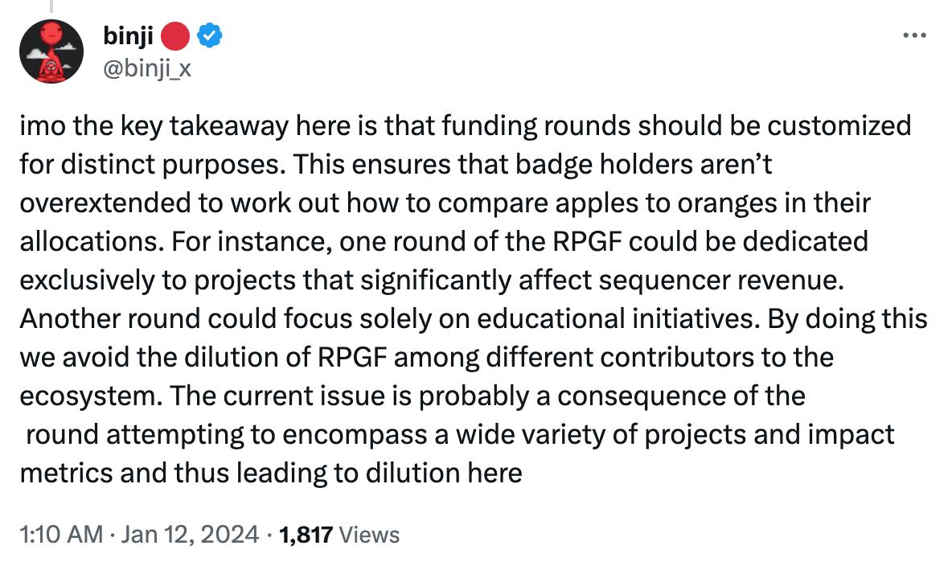
Task: Click the 1,817 view count number
Action: (x=306, y=535)
